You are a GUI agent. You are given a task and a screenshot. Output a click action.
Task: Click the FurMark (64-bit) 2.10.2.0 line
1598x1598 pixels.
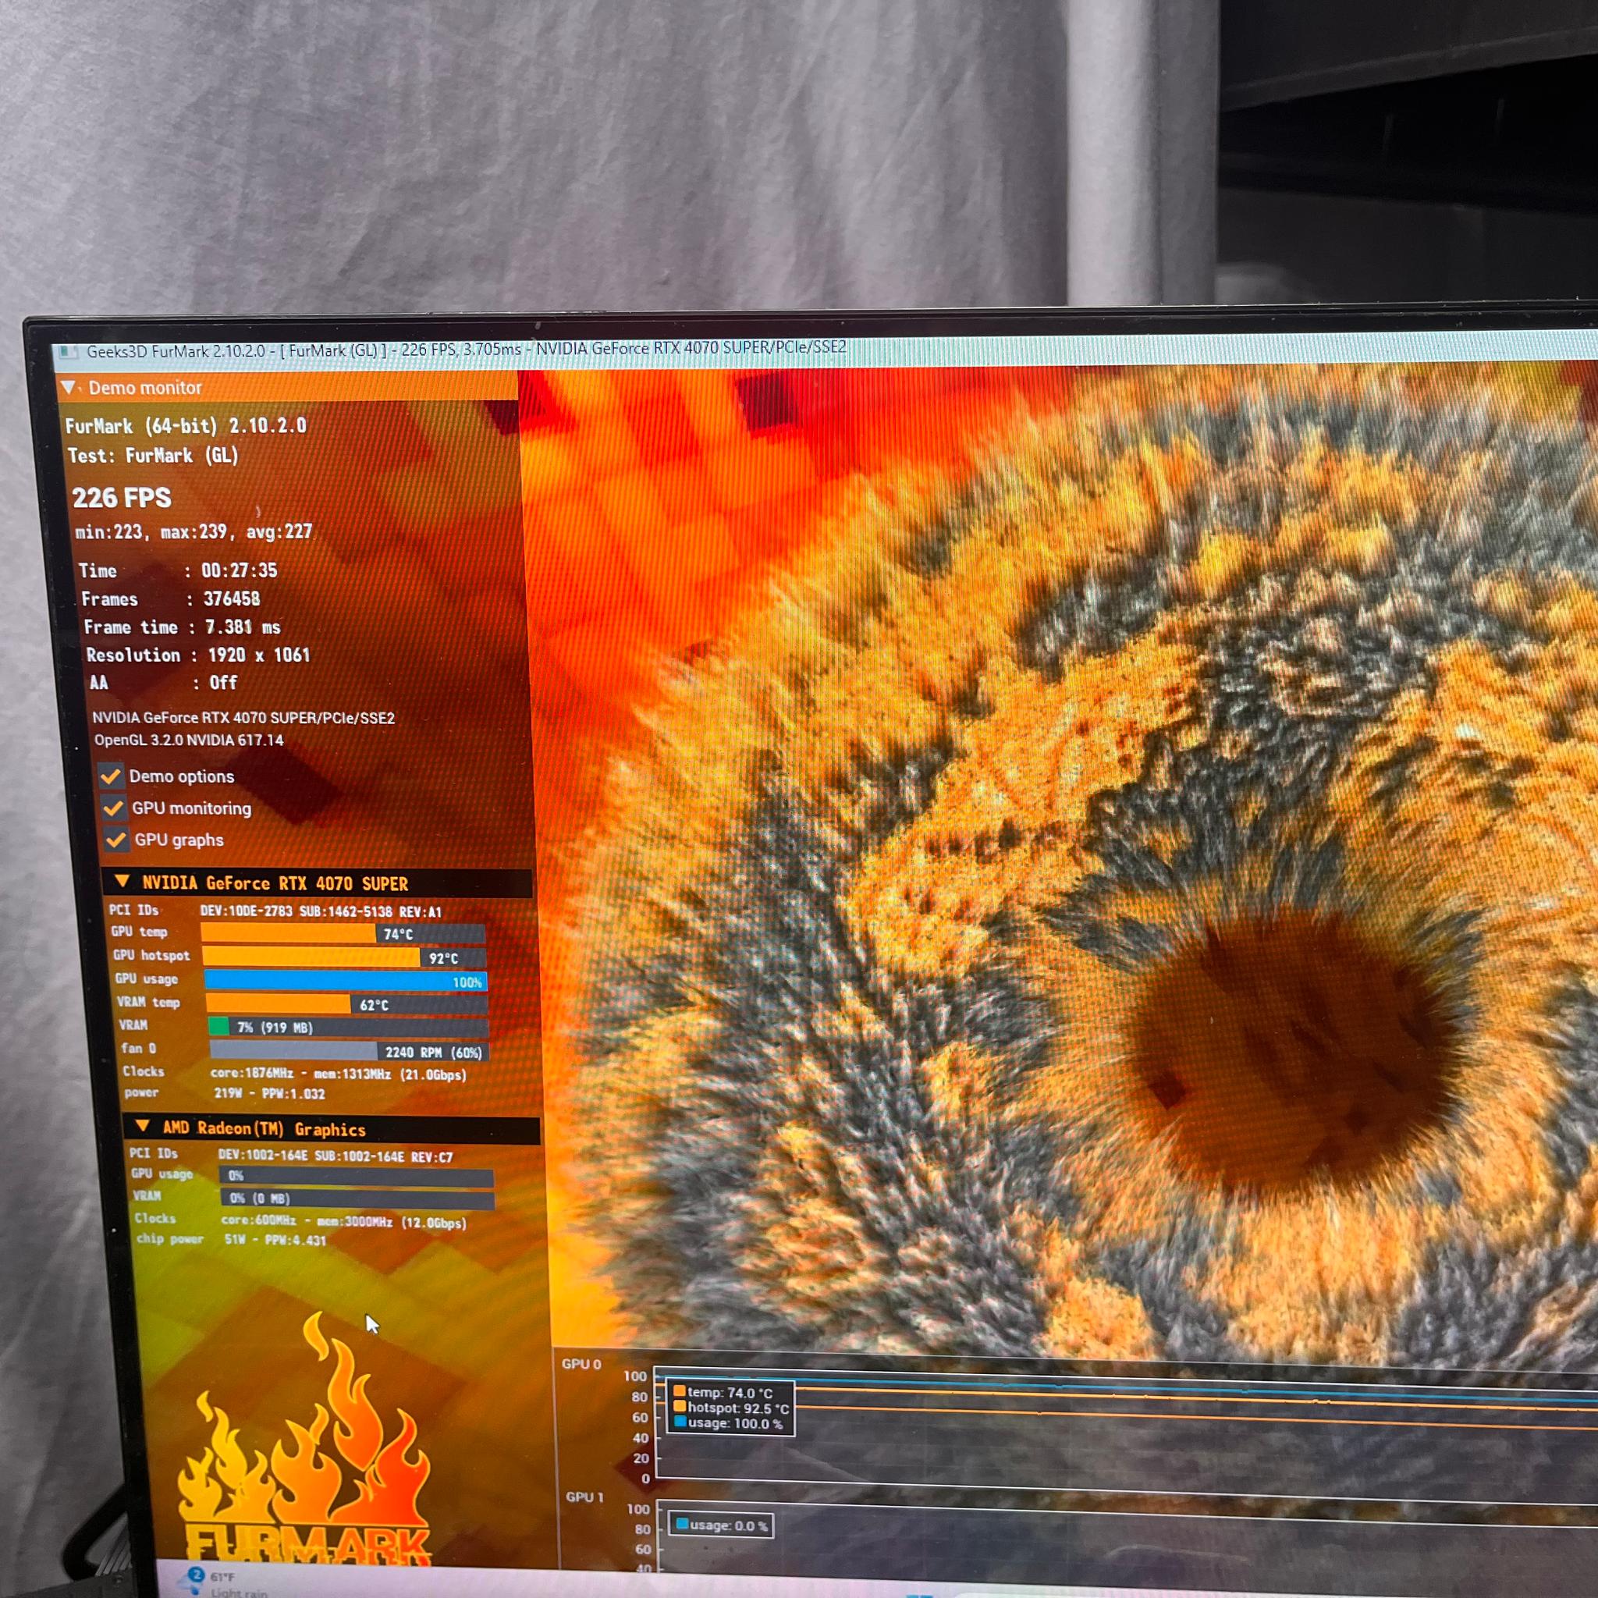coord(186,425)
